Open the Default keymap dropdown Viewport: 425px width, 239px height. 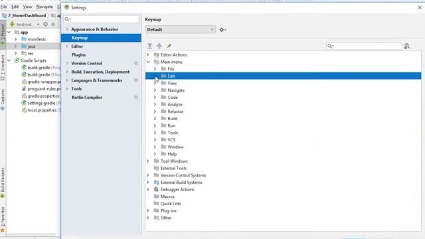tap(180, 29)
